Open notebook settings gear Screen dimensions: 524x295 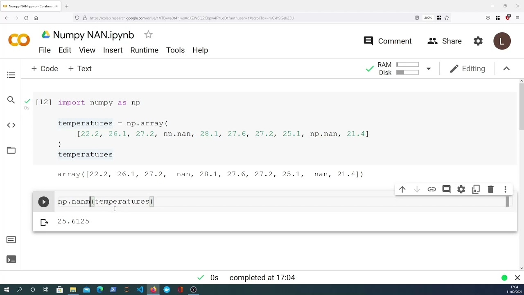pyautogui.click(x=478, y=41)
